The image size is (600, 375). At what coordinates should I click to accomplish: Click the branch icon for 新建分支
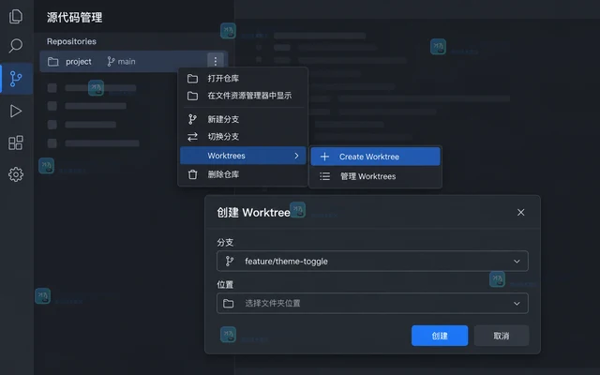click(x=192, y=119)
